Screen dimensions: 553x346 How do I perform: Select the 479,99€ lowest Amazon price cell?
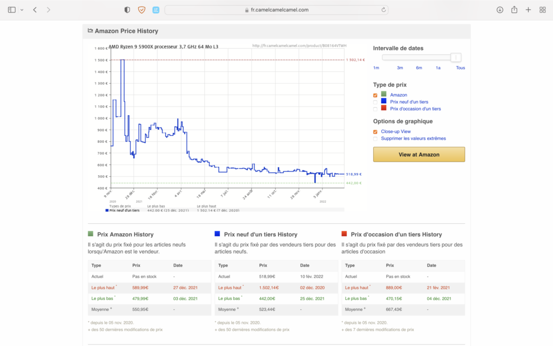coord(140,298)
